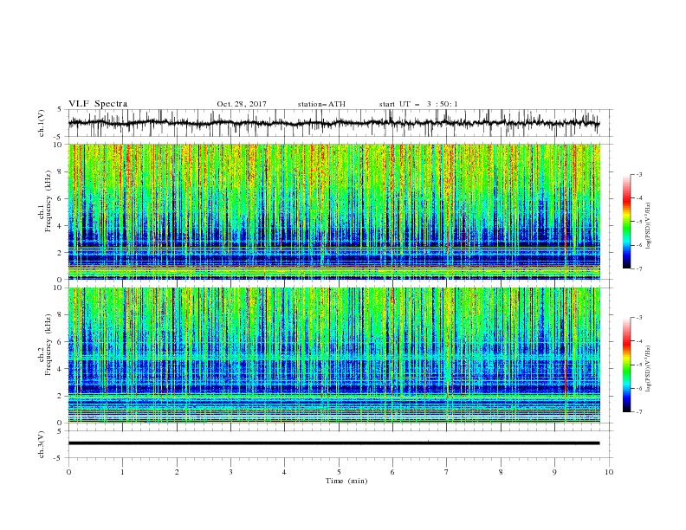Select the date text "Oct. 28, 2017"
686x530 pixels.
pyautogui.click(x=242, y=104)
